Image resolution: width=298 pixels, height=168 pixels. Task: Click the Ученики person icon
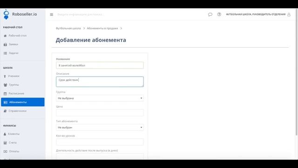[x=5, y=76]
